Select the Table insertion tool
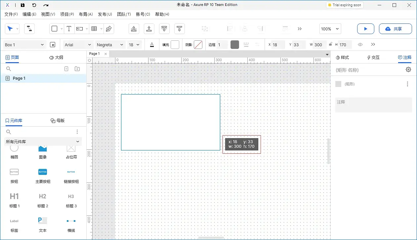 pyautogui.click(x=94, y=29)
